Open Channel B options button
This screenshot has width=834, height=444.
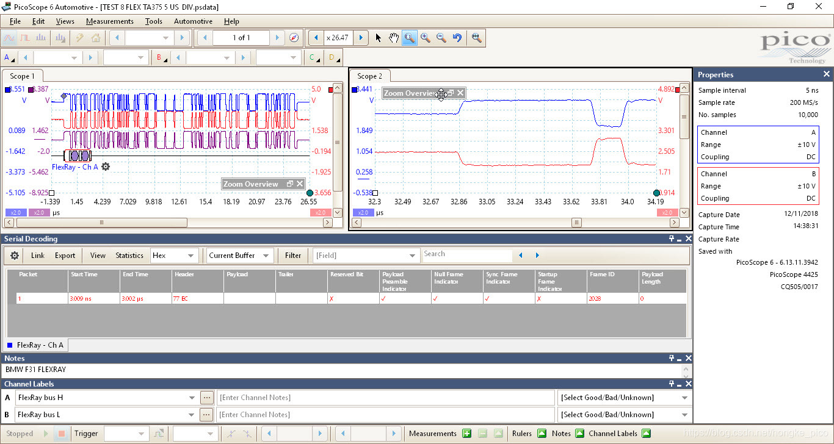162,58
